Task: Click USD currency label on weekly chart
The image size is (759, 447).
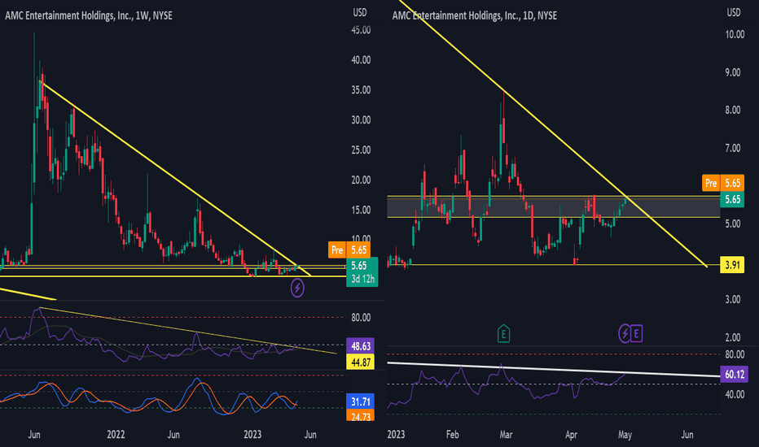Action: pos(360,12)
